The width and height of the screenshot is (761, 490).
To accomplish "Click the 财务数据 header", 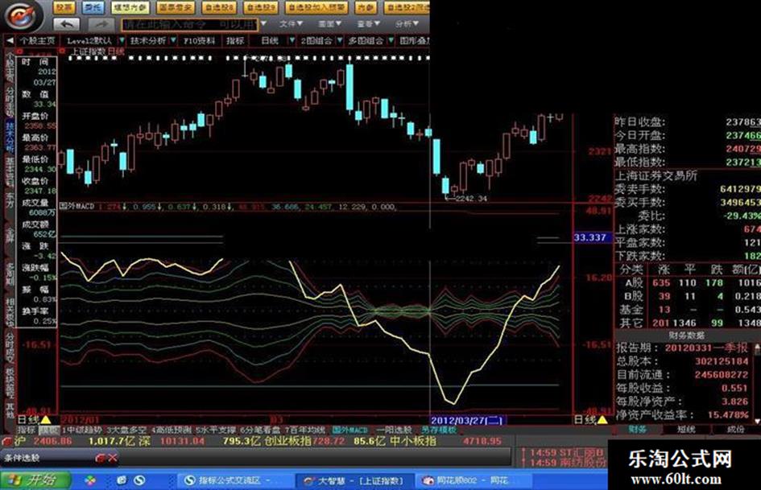I will pos(687,336).
